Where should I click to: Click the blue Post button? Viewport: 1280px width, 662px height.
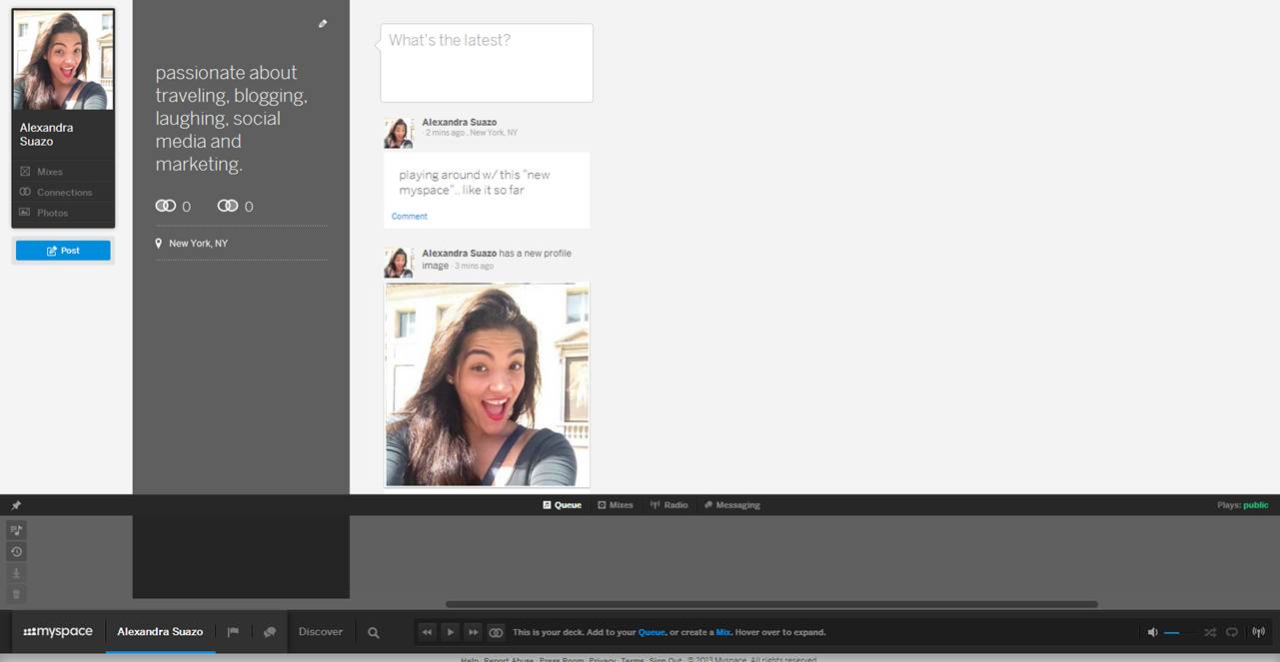tap(63, 251)
